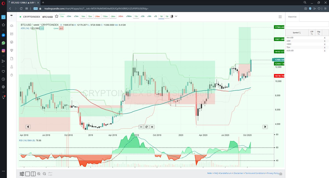Select the 2m timeframe
Viewport: 329px width, 178px height.
tap(69, 16)
